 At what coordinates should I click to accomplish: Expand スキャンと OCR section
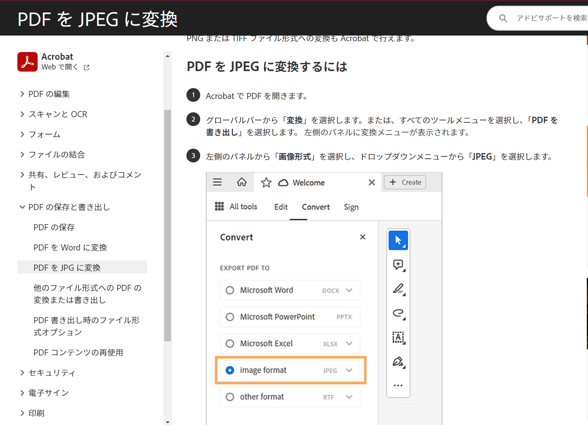[x=22, y=114]
